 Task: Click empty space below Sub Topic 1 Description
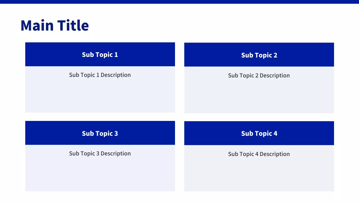pos(100,97)
